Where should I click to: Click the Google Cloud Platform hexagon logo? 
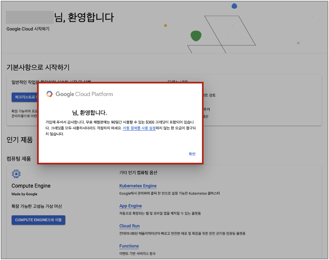point(50,94)
